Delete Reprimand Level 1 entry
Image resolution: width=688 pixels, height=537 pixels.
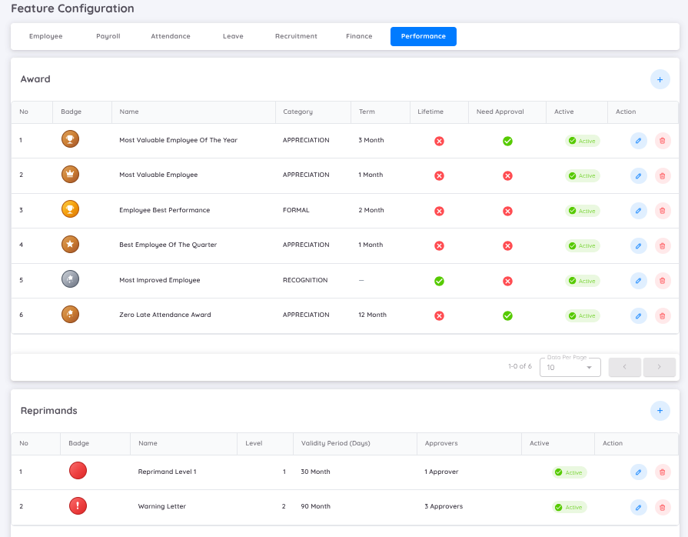click(x=663, y=472)
